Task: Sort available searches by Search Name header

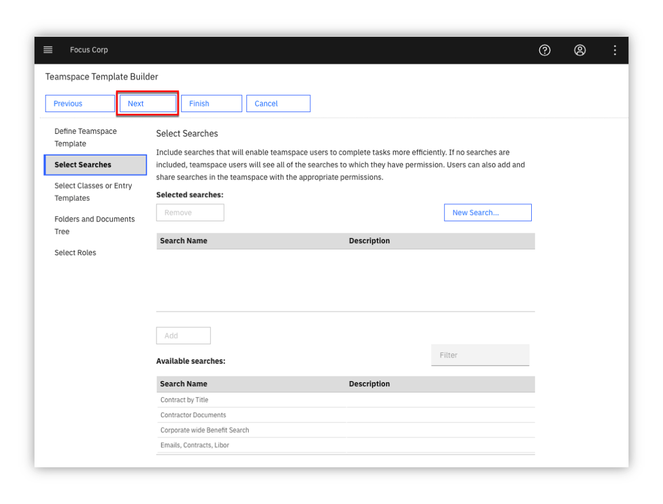Action: [184, 384]
